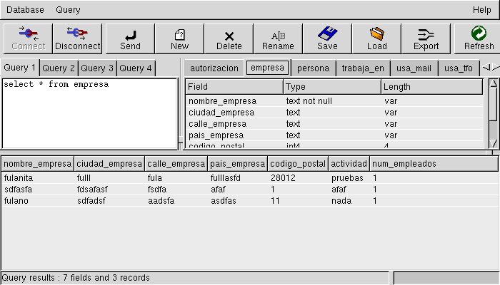Refresh the database with Refresh icon

pyautogui.click(x=479, y=38)
